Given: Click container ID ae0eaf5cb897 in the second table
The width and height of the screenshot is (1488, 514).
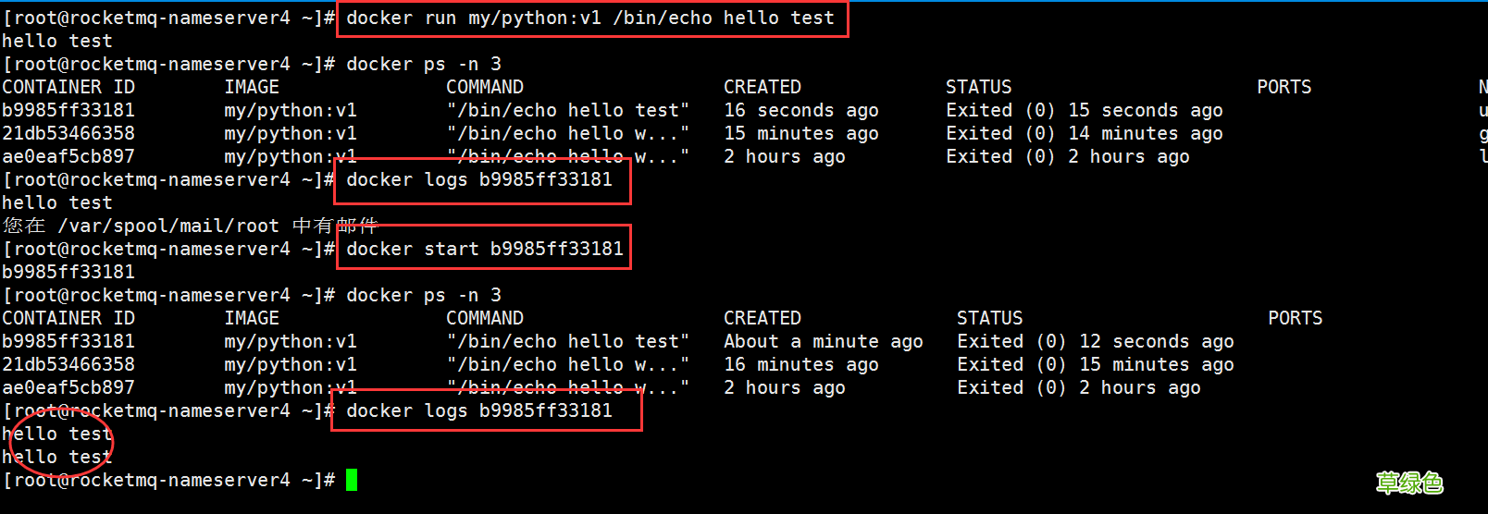Looking at the screenshot, I should click(68, 387).
